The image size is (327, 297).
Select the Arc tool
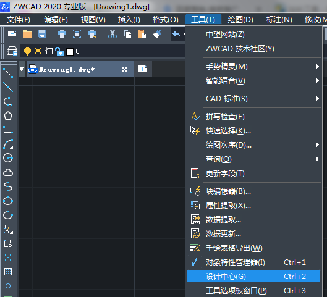tap(8, 144)
